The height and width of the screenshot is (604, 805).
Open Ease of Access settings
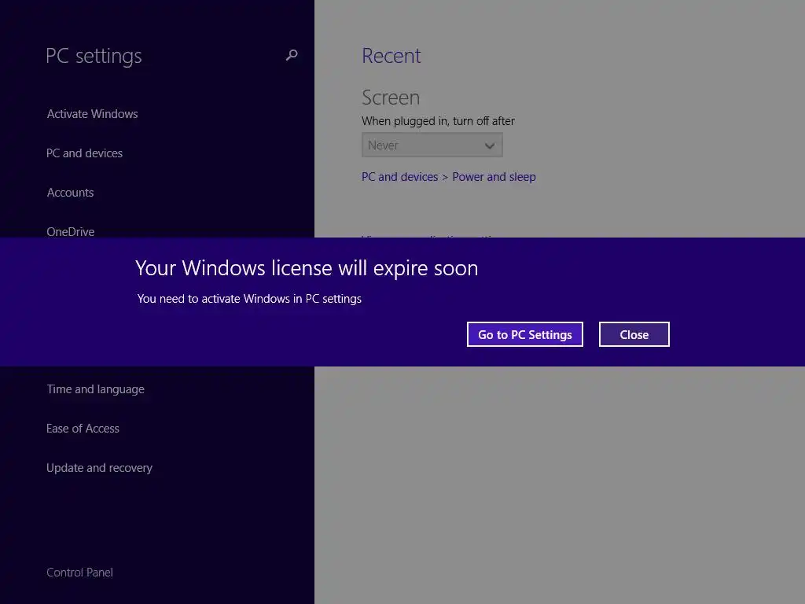83,429
